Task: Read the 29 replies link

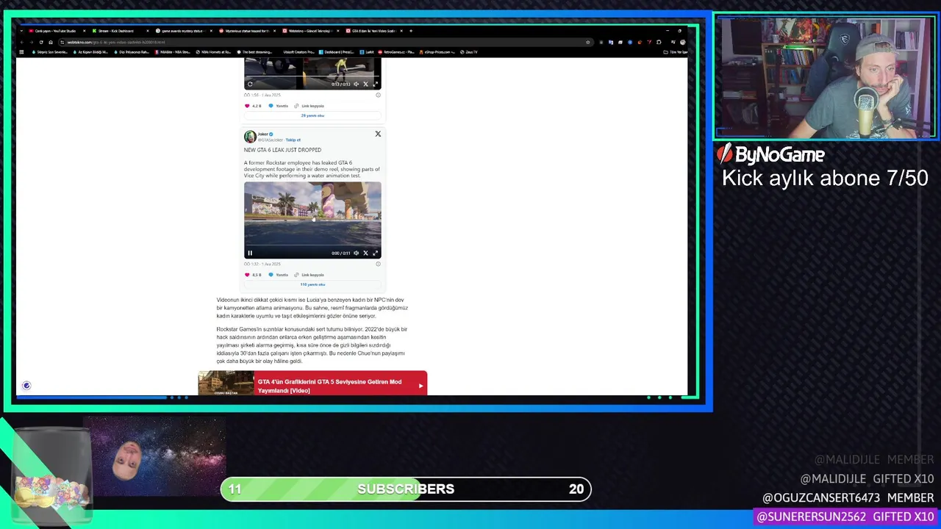Action: 312,115
